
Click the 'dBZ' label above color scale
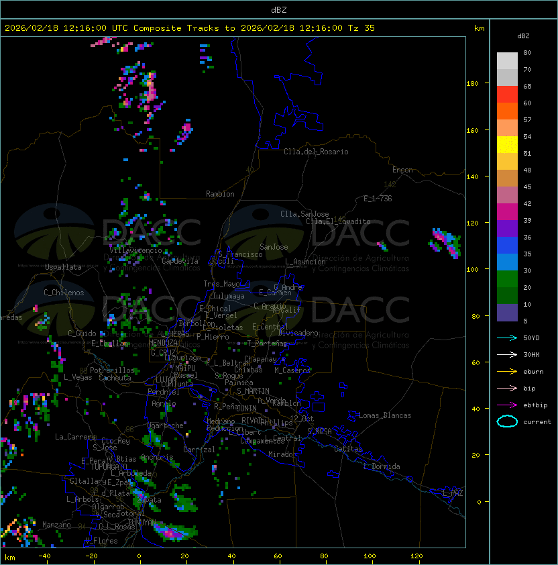coord(523,36)
